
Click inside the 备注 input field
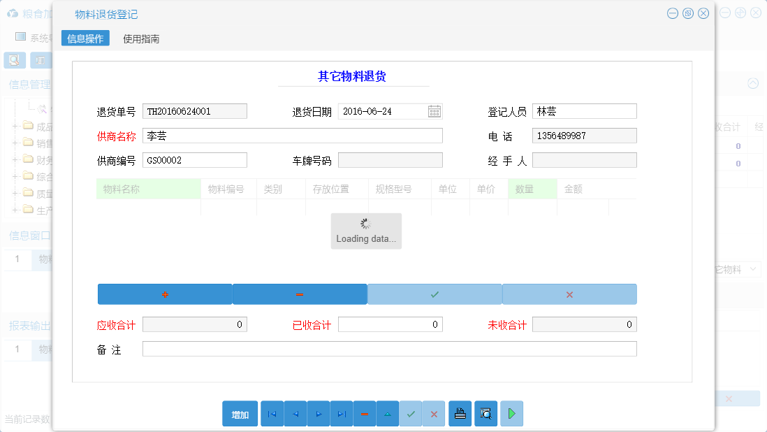[389, 348]
